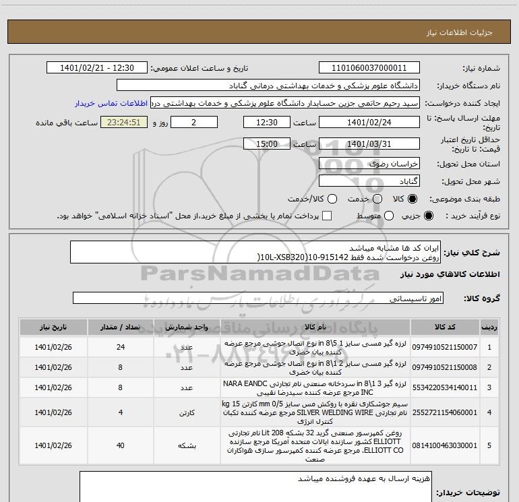Click the general need description text box
Screen dimensions: 519x502
[x=255, y=252]
